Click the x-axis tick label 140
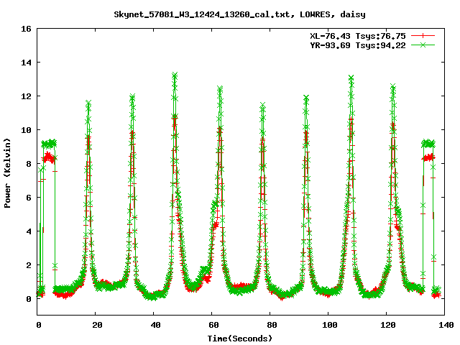This screenshot has width=460, height=345. pos(446,325)
